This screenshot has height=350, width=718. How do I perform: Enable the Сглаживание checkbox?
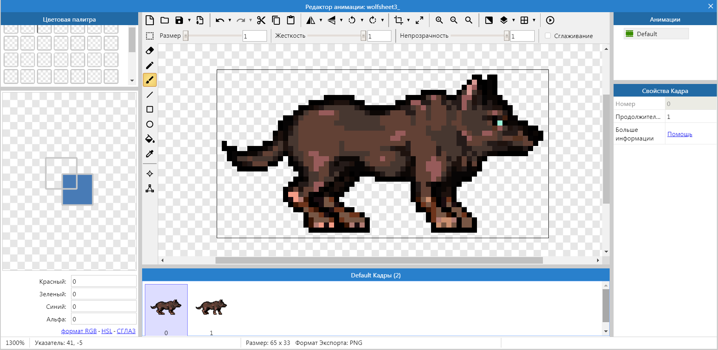click(548, 36)
